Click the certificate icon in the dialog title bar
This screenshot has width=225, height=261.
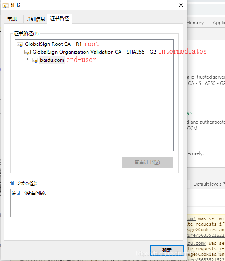[x=5, y=6]
